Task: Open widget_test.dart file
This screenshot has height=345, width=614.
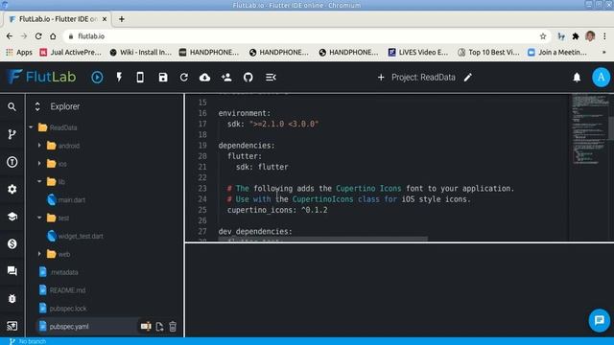Action: pyautogui.click(x=81, y=236)
